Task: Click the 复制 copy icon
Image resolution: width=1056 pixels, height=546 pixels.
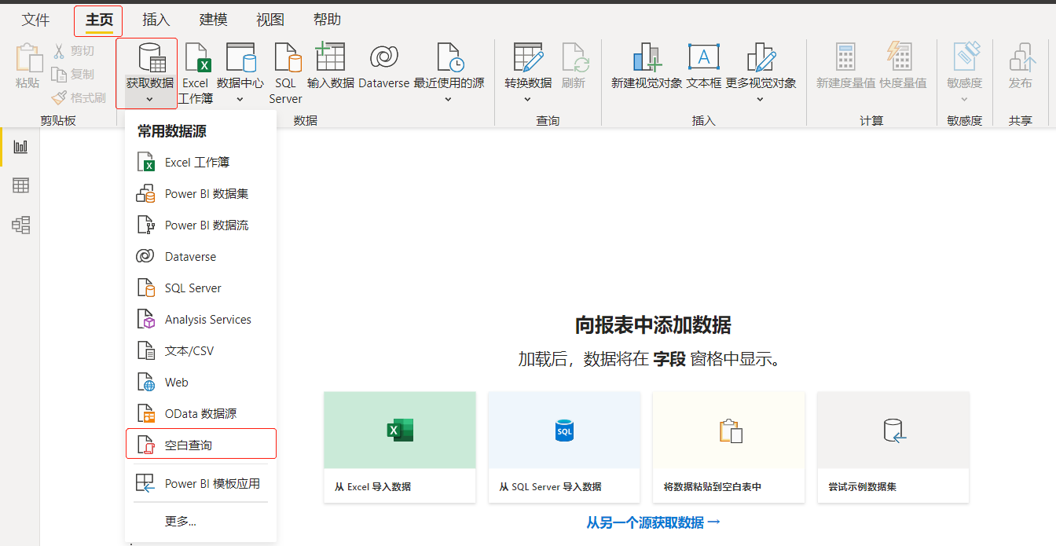Action: [x=60, y=74]
